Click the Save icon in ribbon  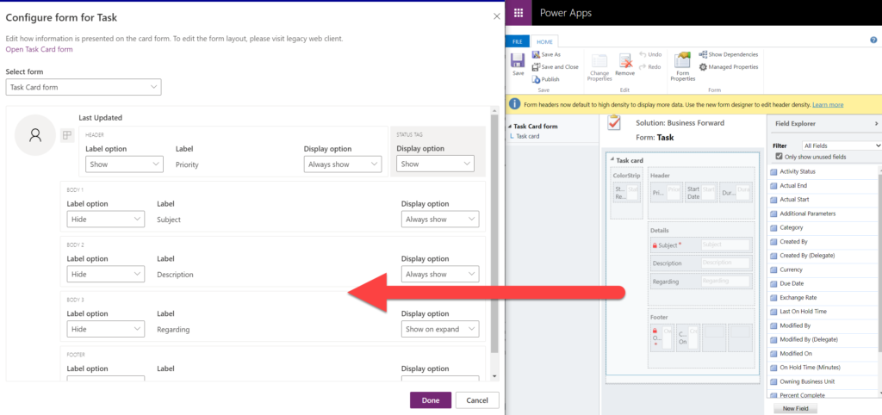pos(518,61)
